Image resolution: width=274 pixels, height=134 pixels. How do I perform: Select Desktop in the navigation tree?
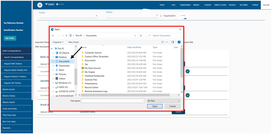pos(63,57)
